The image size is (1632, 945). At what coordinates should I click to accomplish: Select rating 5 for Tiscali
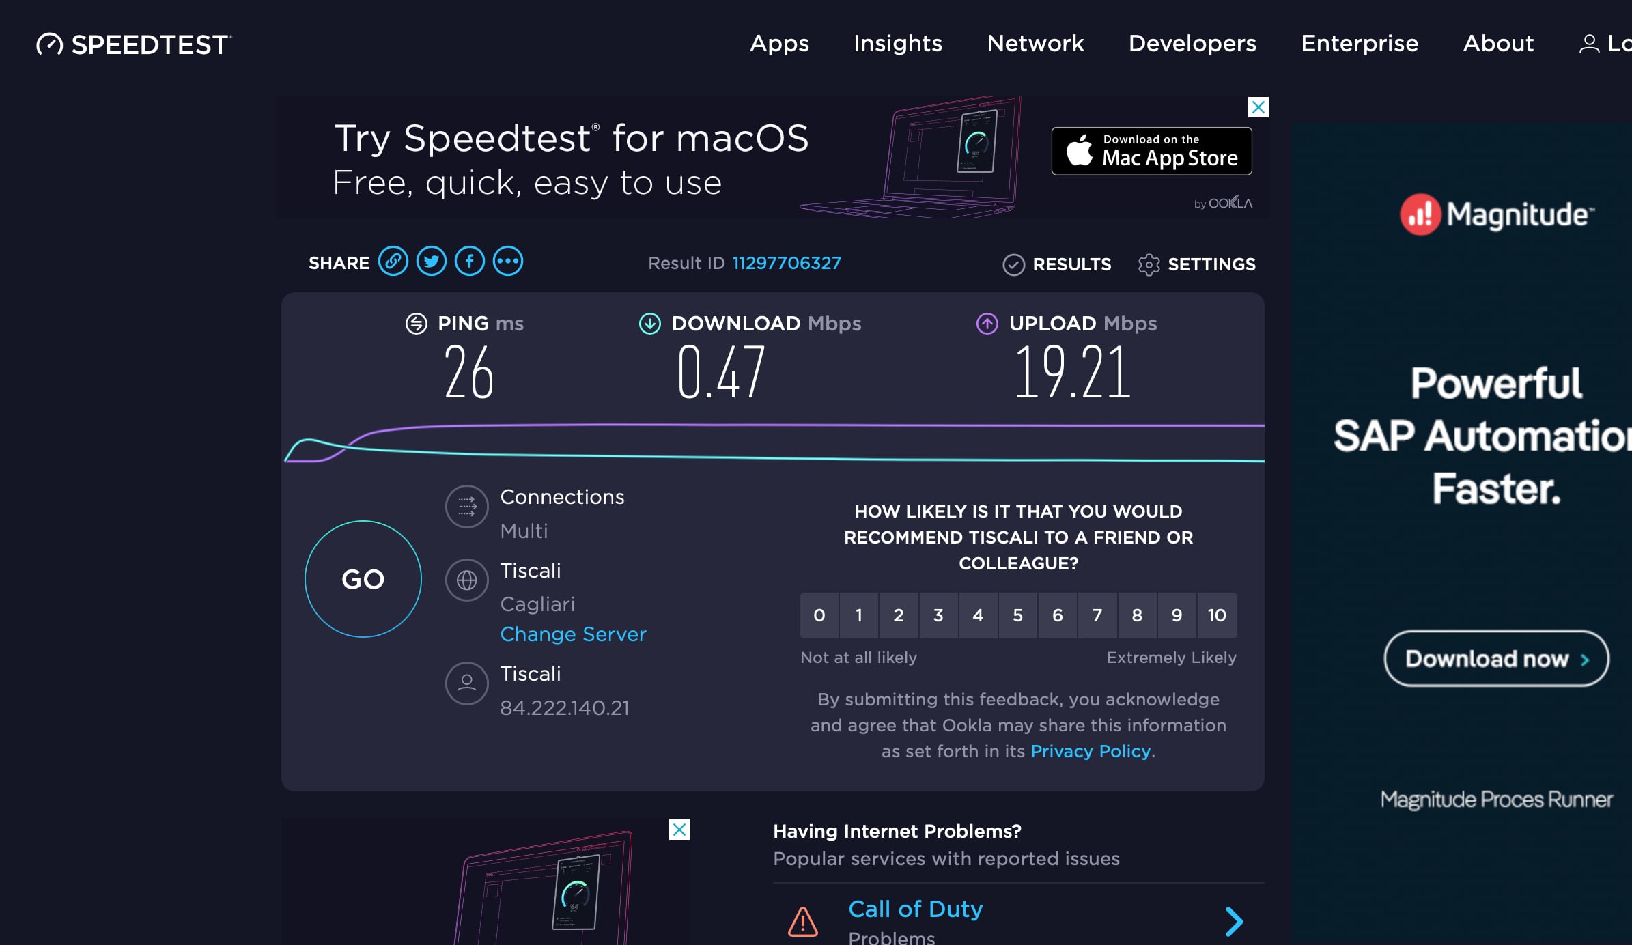pyautogui.click(x=1017, y=615)
